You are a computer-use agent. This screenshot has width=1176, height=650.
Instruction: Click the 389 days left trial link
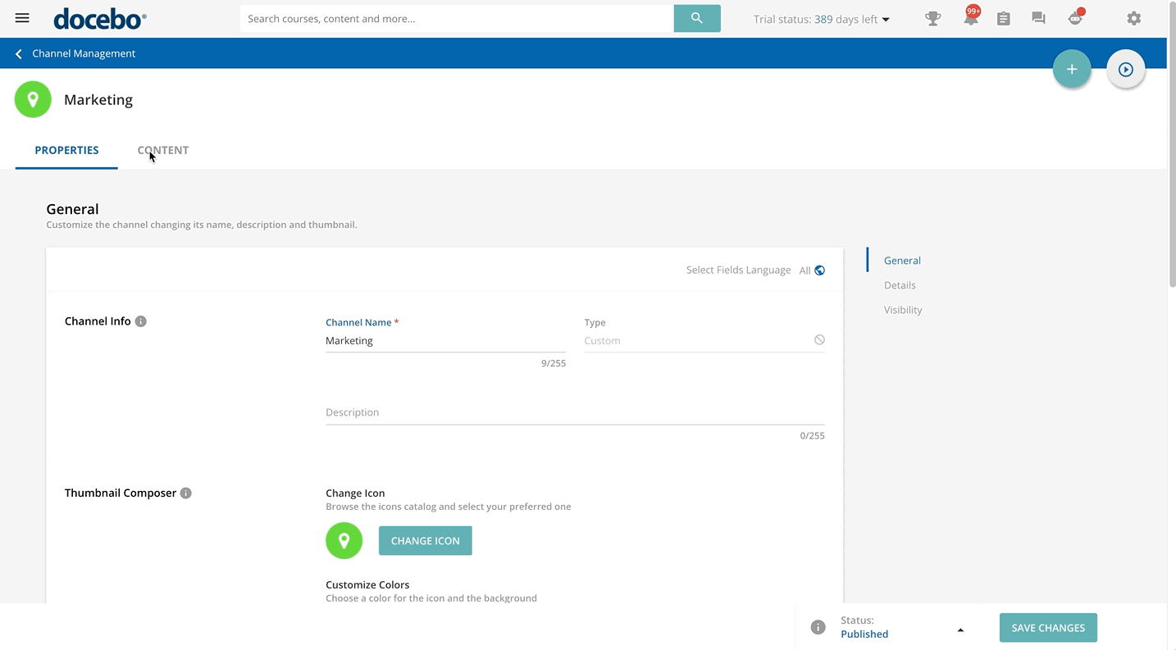click(846, 19)
